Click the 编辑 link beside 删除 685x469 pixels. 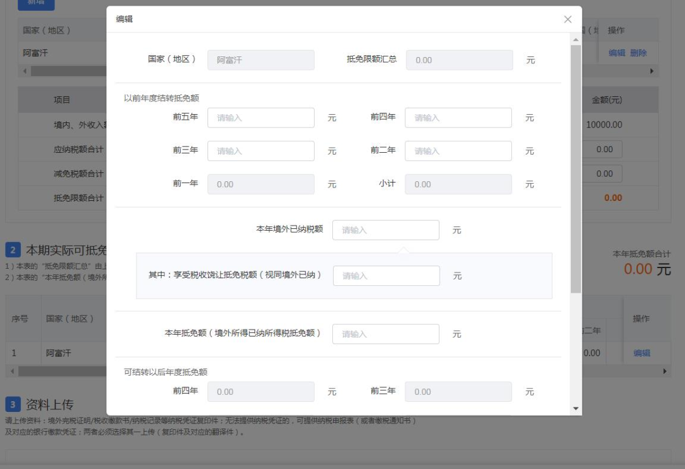tap(616, 53)
